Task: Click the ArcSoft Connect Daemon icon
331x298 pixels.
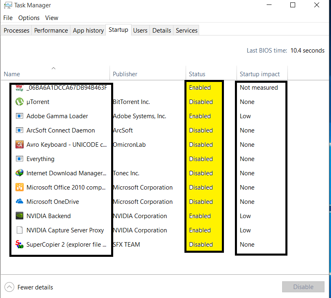Action: pos(20,130)
